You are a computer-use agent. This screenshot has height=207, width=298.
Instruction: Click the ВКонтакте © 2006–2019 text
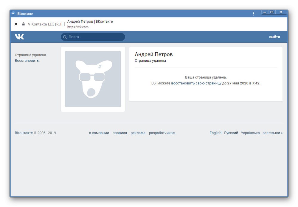pyautogui.click(x=35, y=133)
